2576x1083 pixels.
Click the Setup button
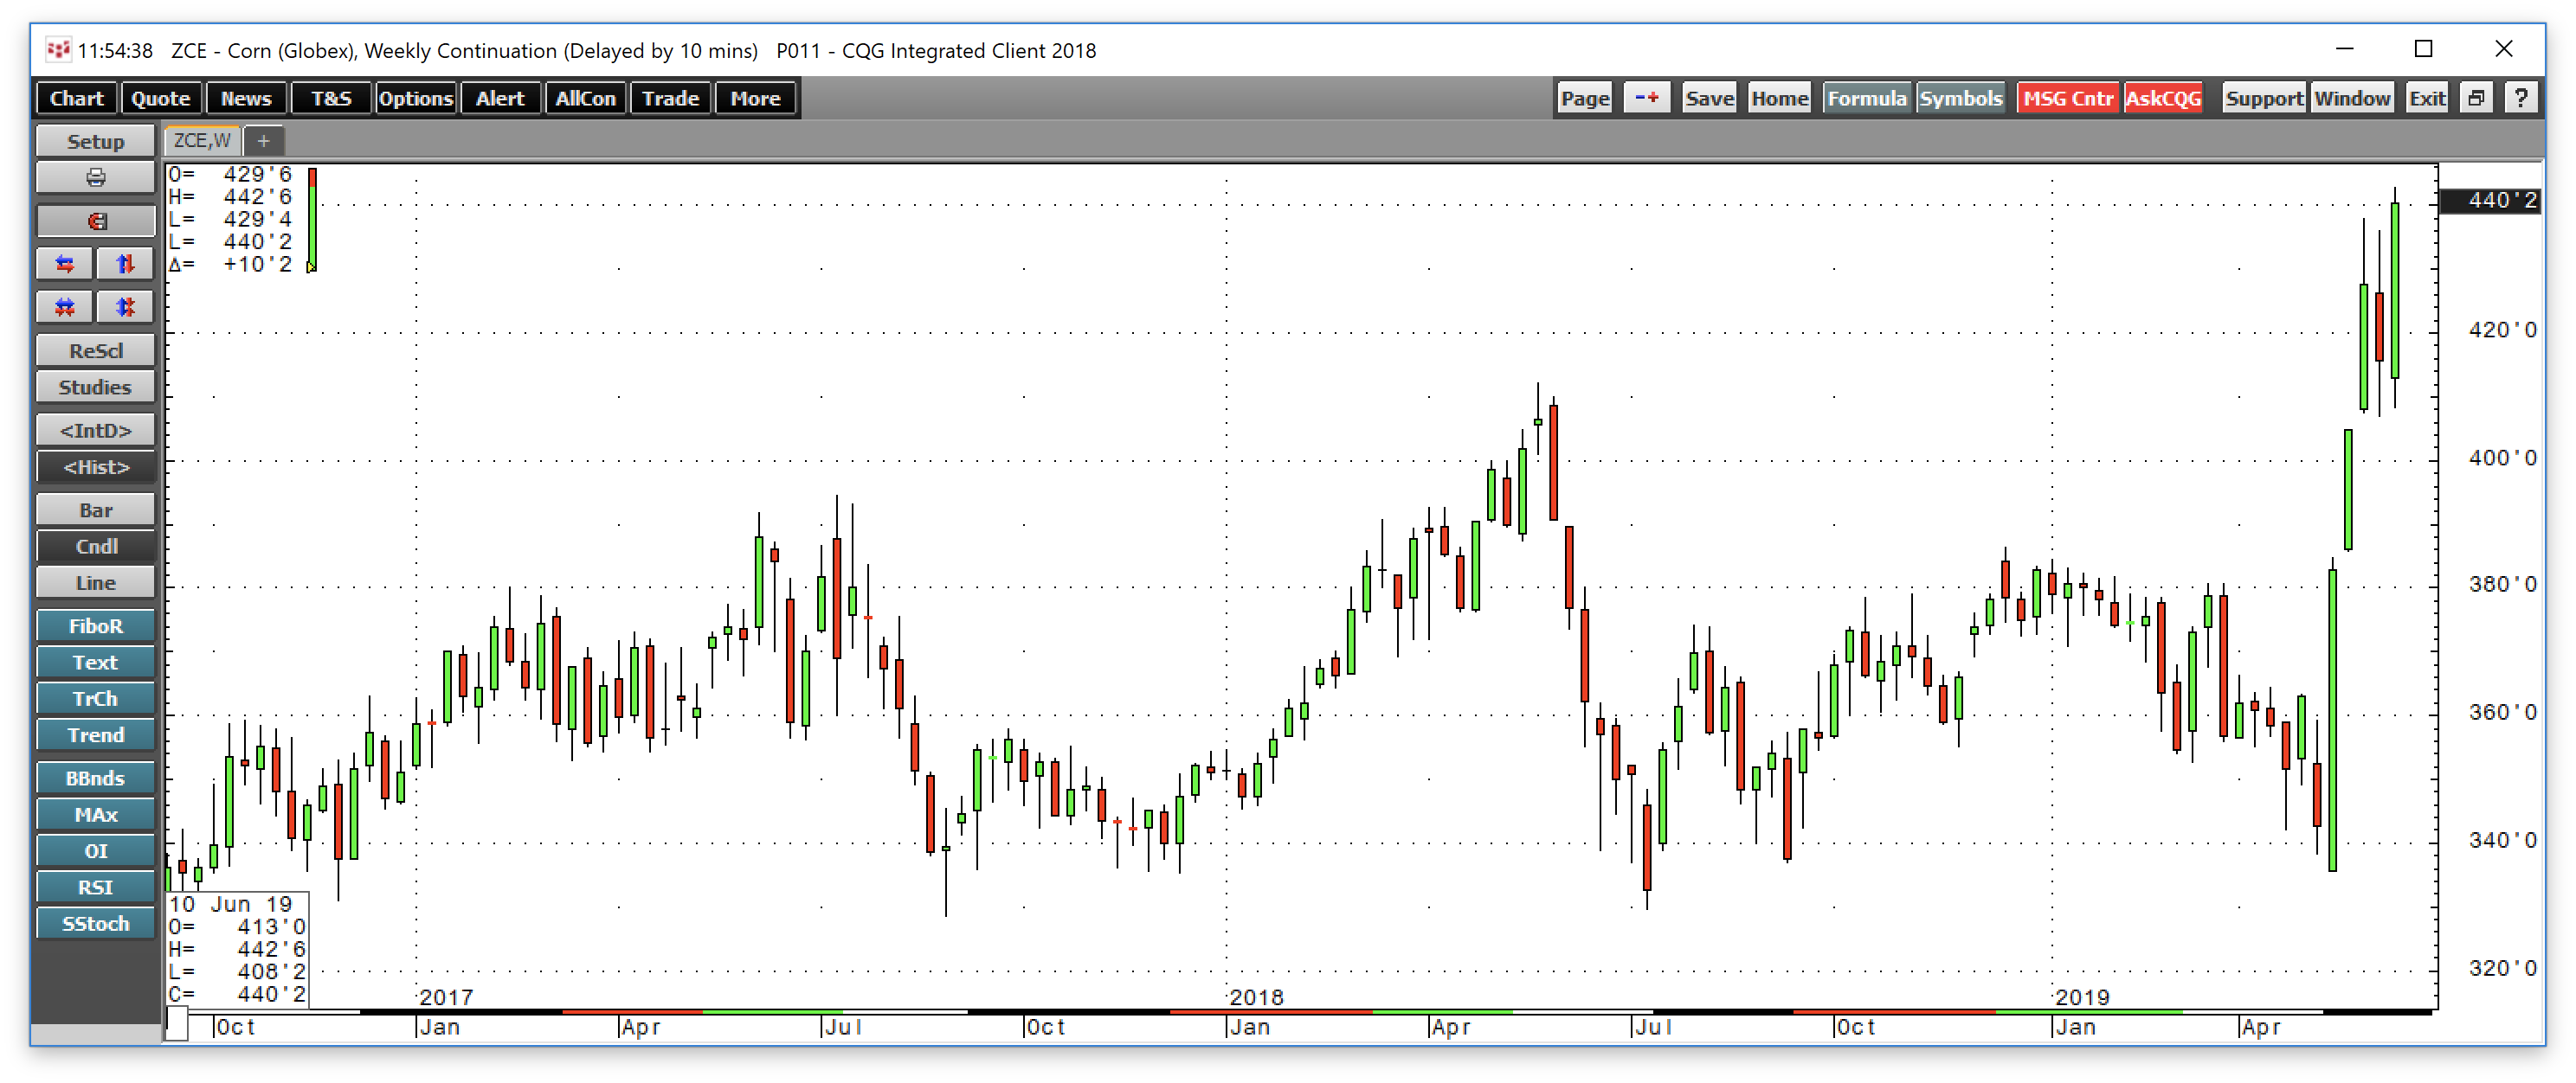pyautogui.click(x=95, y=141)
